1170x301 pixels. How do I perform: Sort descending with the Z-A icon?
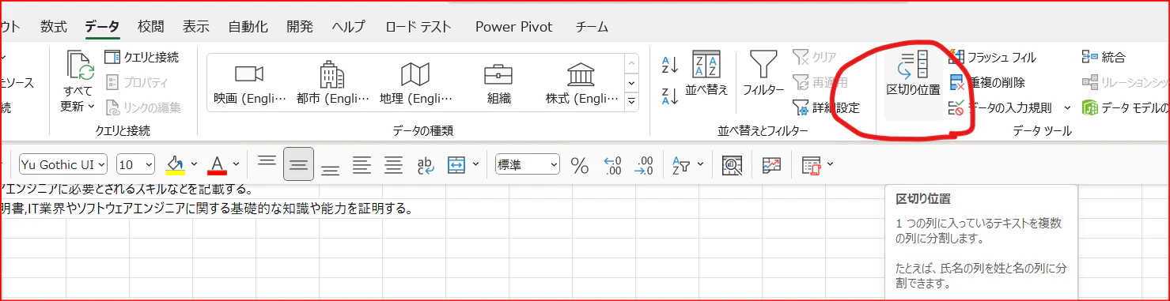click(x=669, y=96)
